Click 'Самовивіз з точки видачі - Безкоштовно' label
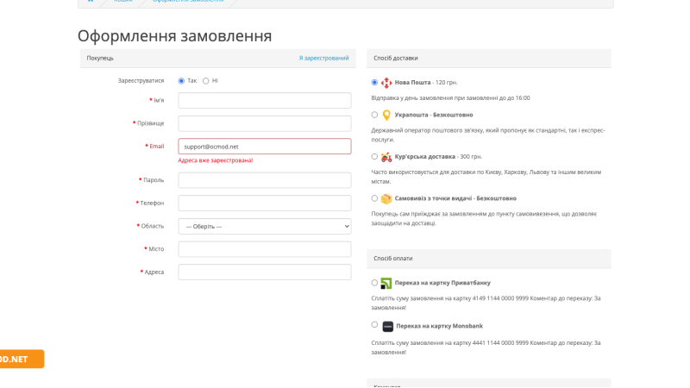Screen dimensions: 690x388 (x=455, y=198)
